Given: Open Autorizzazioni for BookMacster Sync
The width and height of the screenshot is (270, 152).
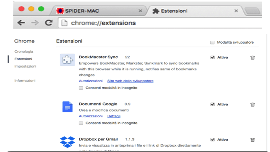Looking at the screenshot, I should click(91, 81).
